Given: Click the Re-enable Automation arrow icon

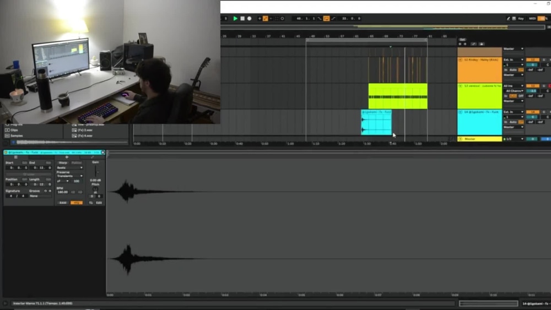Looking at the screenshot, I should tap(271, 18).
